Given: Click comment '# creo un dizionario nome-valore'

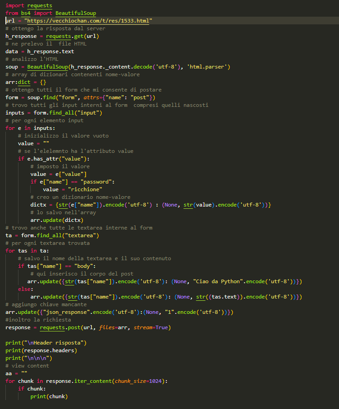Looking at the screenshot, I should click(80, 197).
